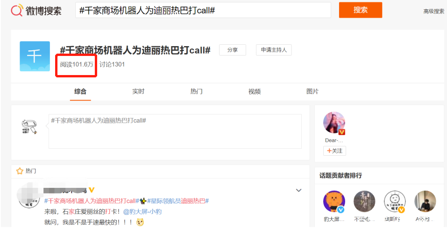
Task: Click the second contributor avatar
Action: pyautogui.click(x=364, y=201)
